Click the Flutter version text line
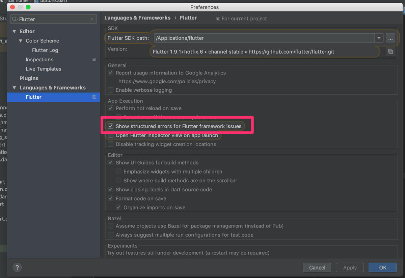 click(243, 52)
